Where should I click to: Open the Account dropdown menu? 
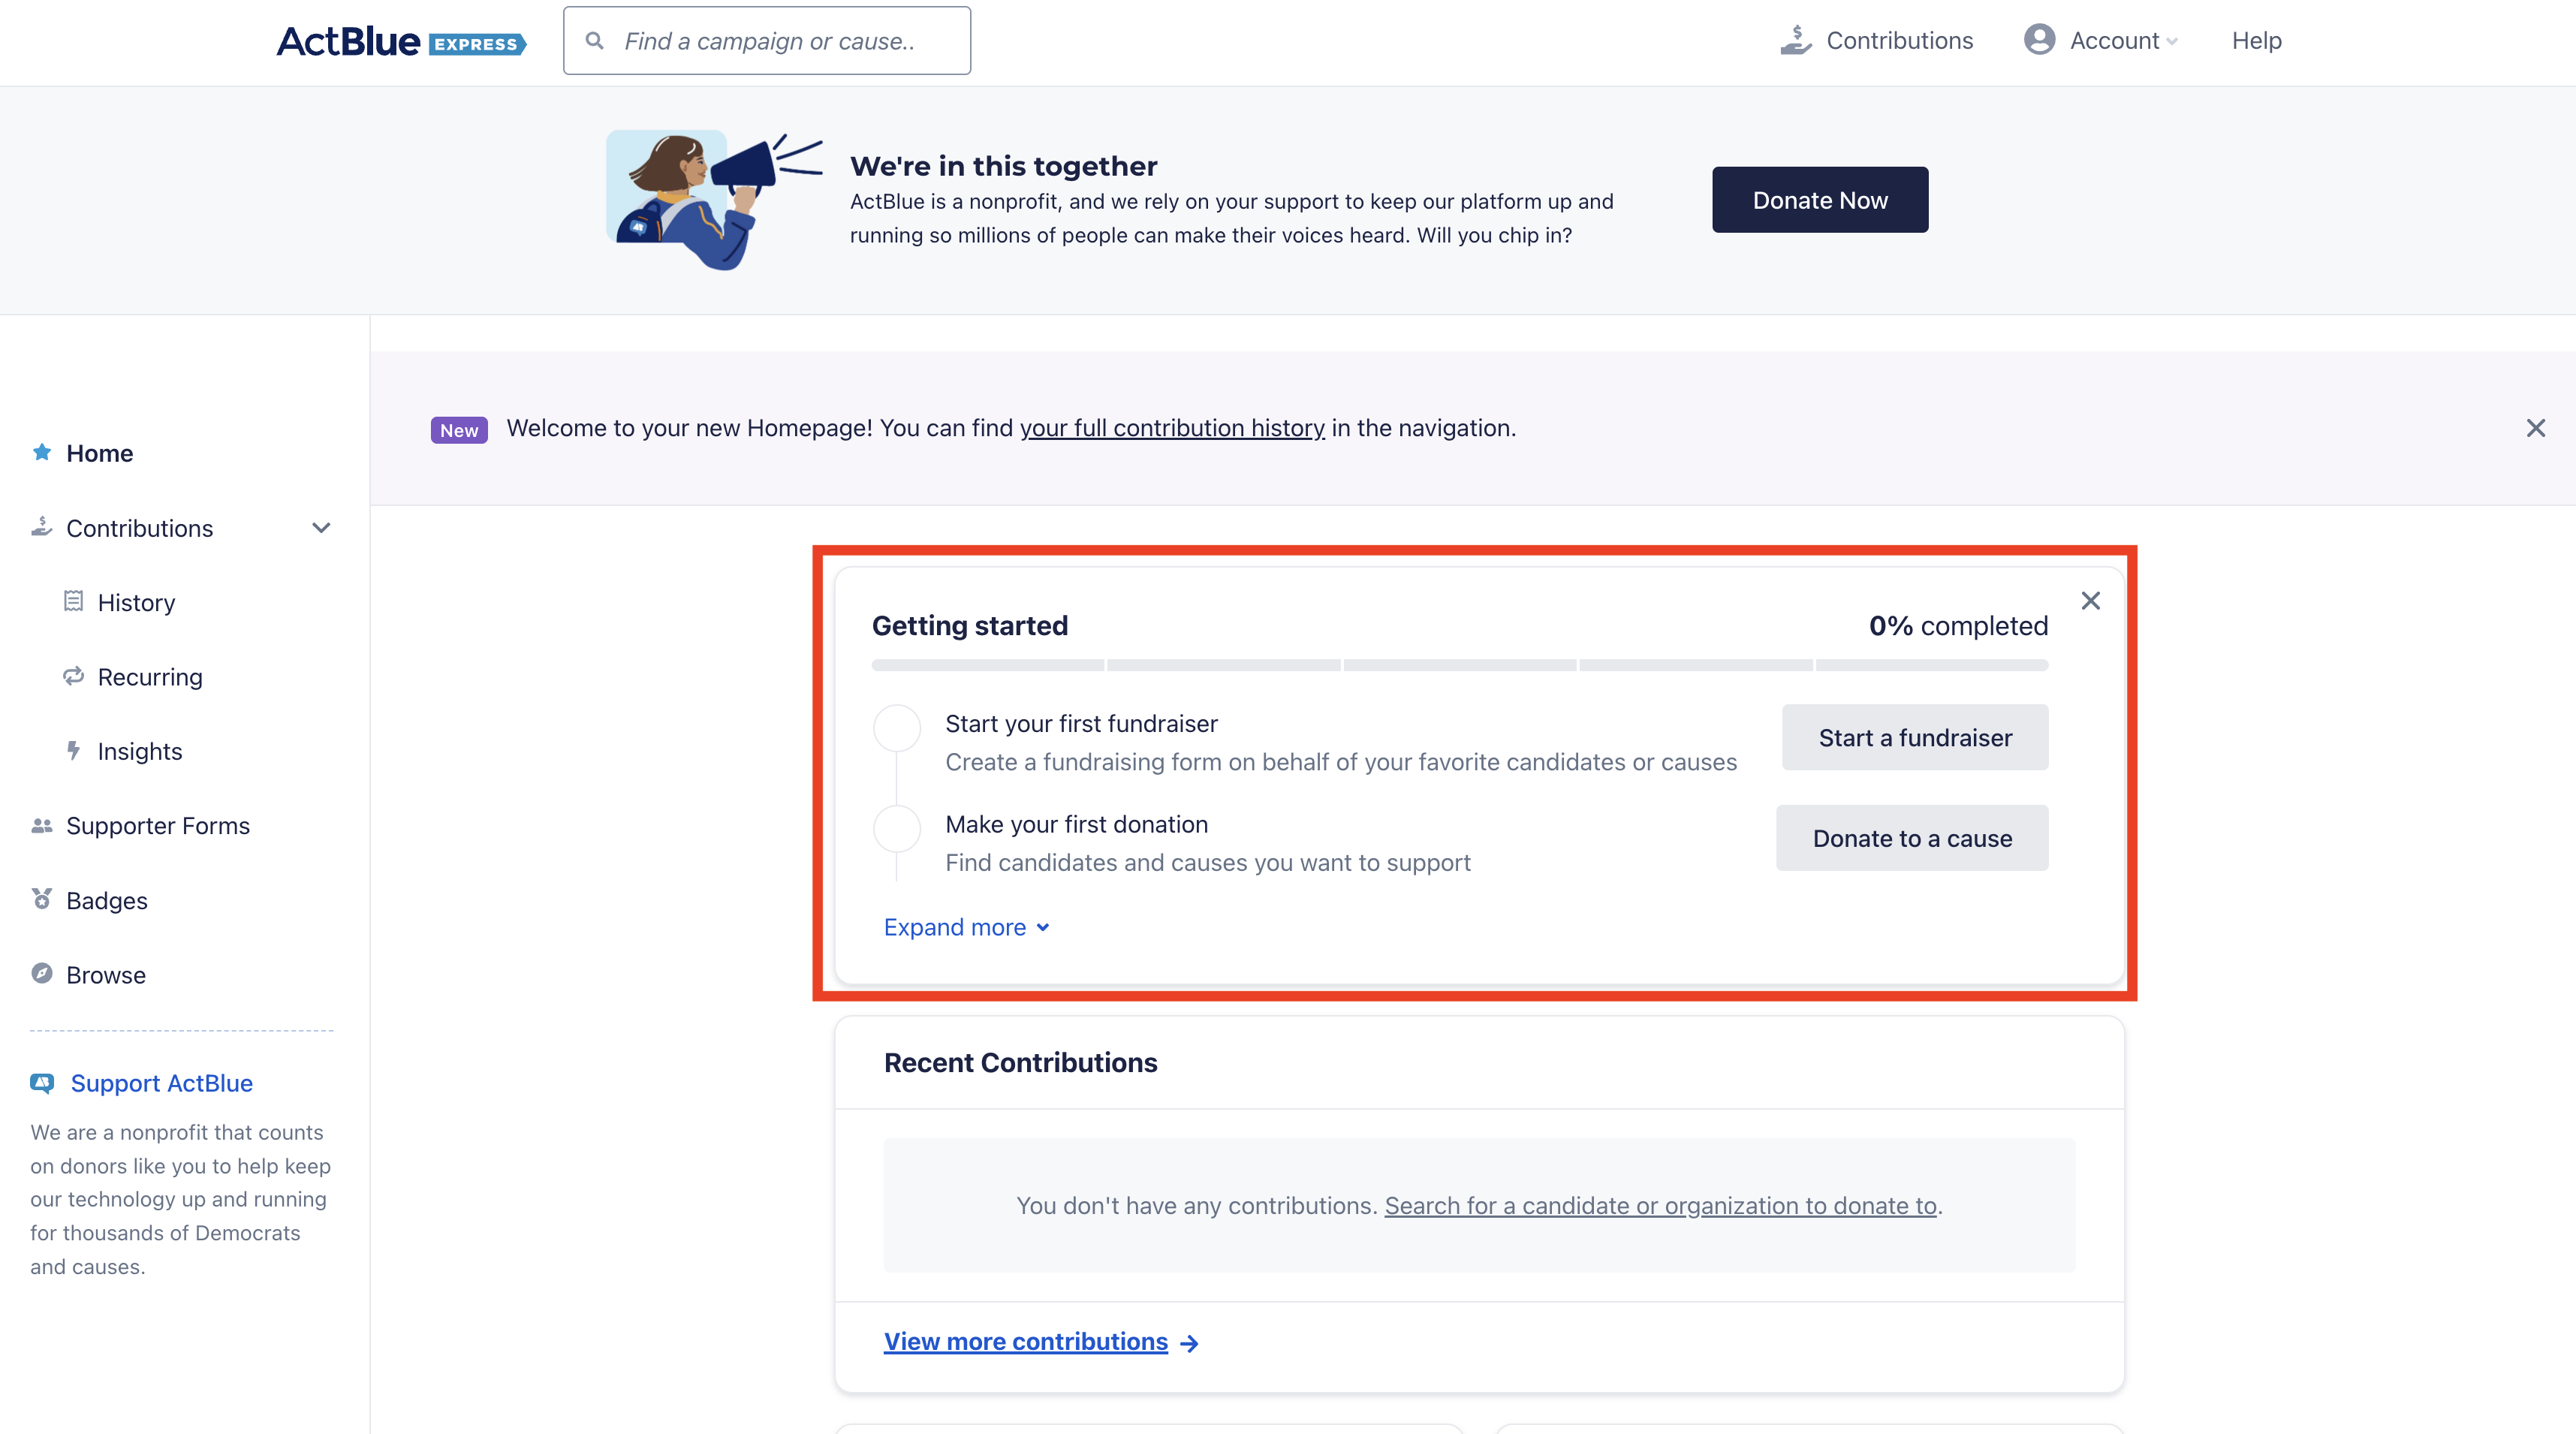coord(2114,40)
